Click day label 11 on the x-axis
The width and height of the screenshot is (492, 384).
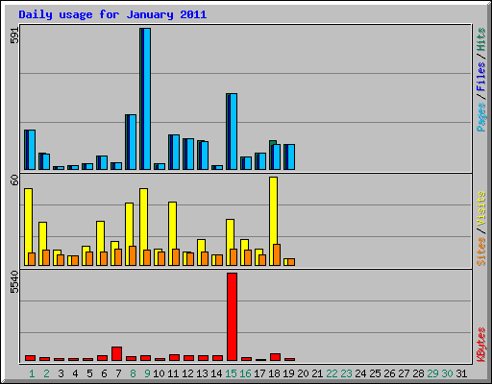coord(173,373)
